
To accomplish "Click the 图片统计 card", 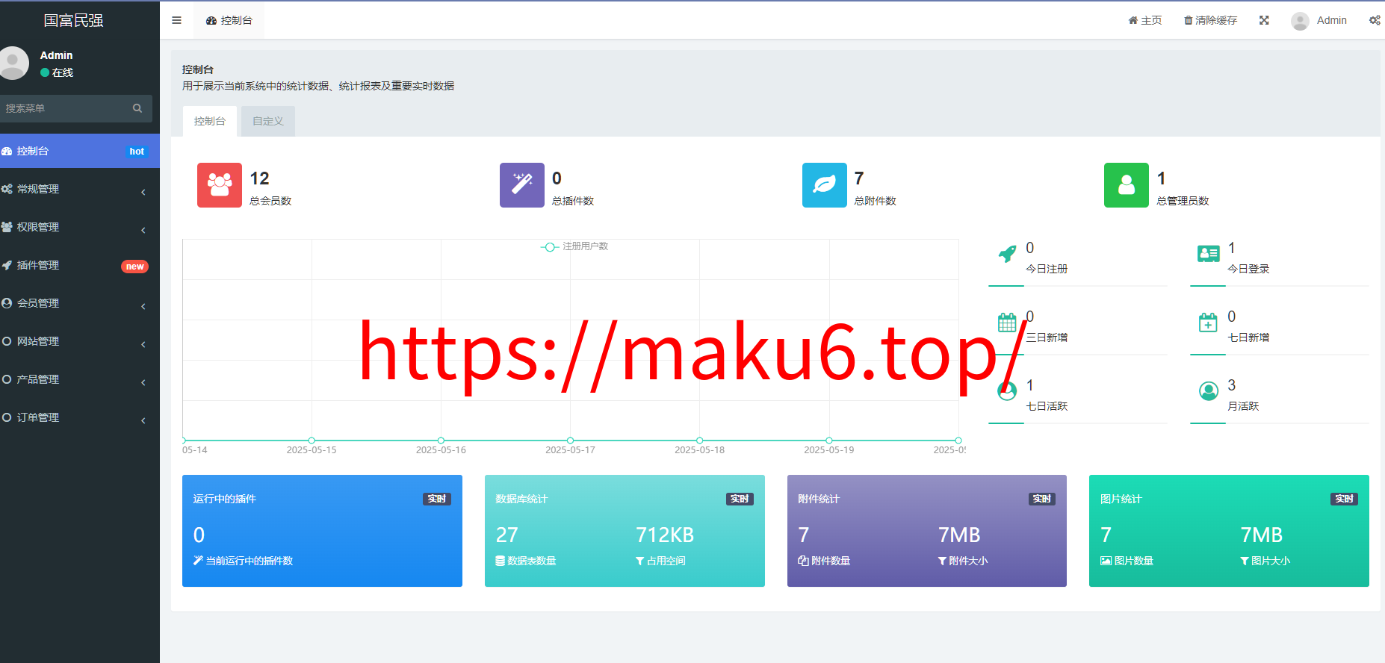I will [1229, 531].
